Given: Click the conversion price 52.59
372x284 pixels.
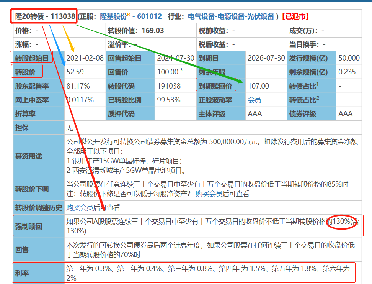Looking at the screenshot, I should (x=75, y=72).
